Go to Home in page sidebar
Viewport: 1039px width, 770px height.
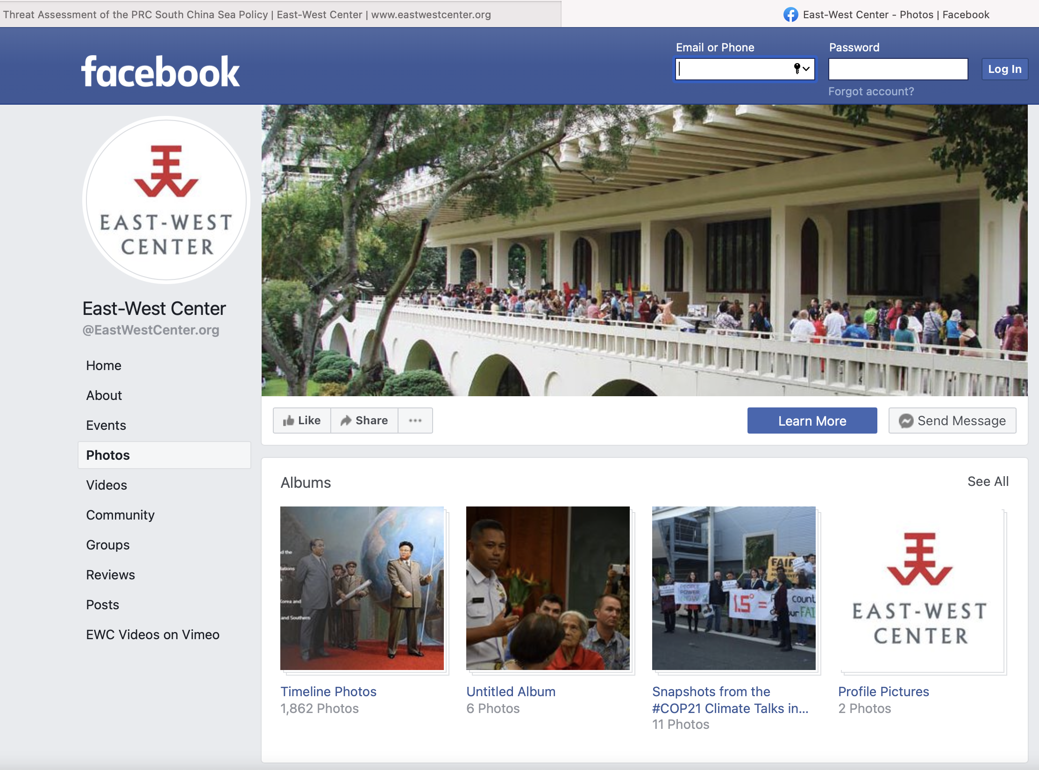click(104, 365)
